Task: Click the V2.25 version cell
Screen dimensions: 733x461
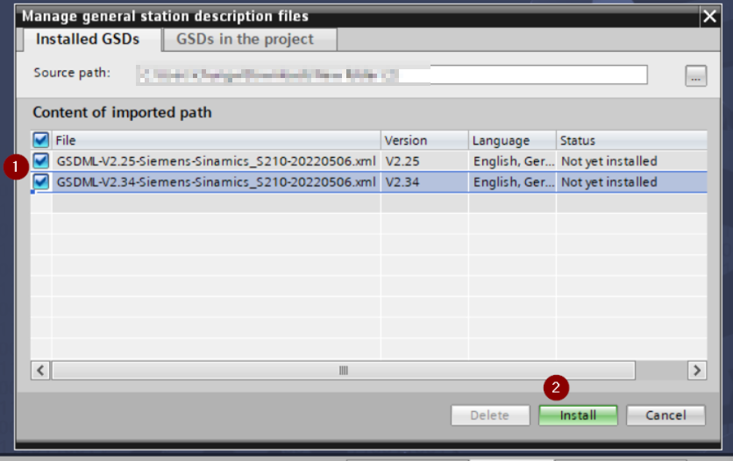Action: (x=424, y=161)
